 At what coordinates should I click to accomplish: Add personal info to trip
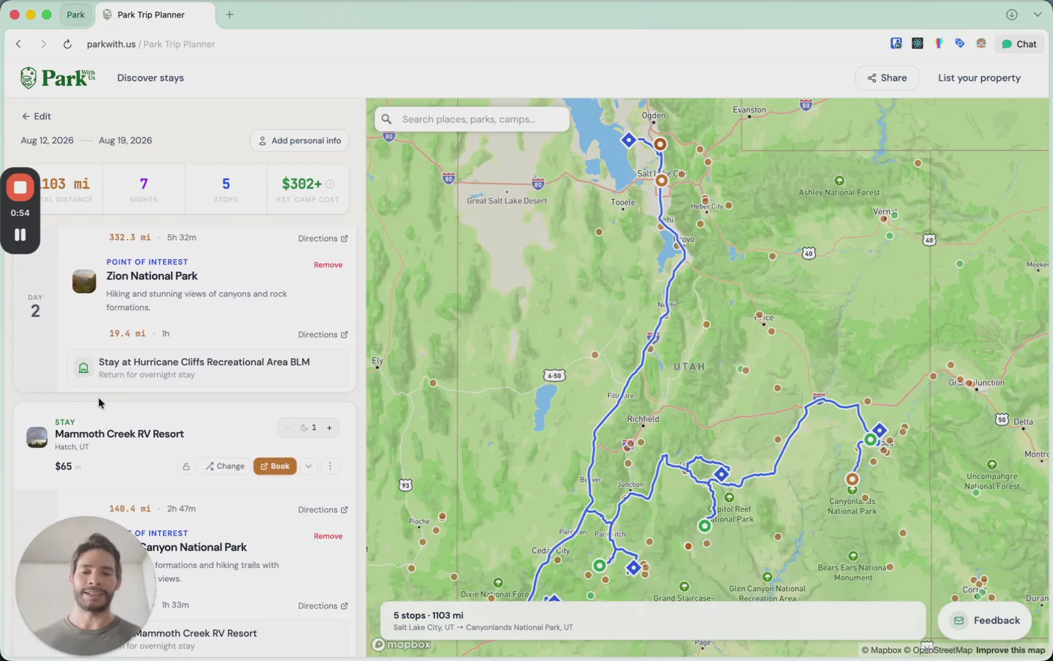(x=299, y=141)
